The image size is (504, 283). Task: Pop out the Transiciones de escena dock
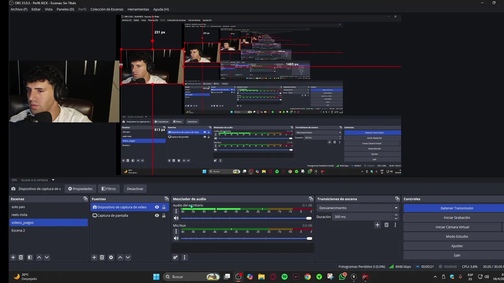(x=397, y=199)
